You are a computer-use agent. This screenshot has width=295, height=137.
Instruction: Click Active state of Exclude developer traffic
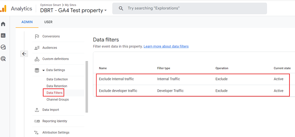278,91
